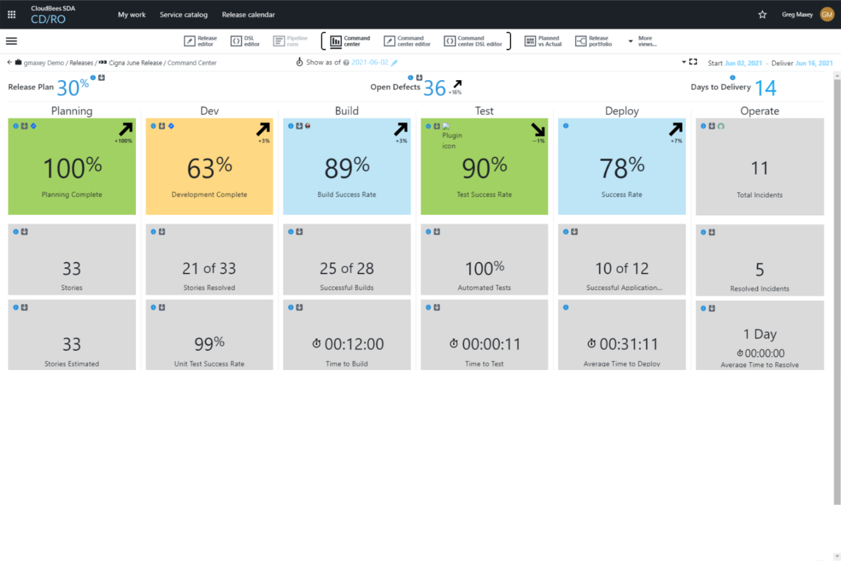Open the Release calendar menu
The width and height of the screenshot is (841, 561).
248,15
